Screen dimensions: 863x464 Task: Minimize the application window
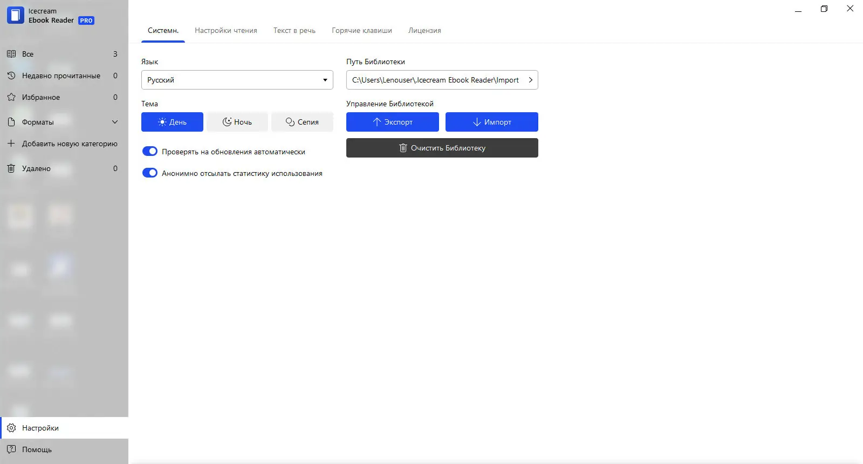click(x=798, y=9)
